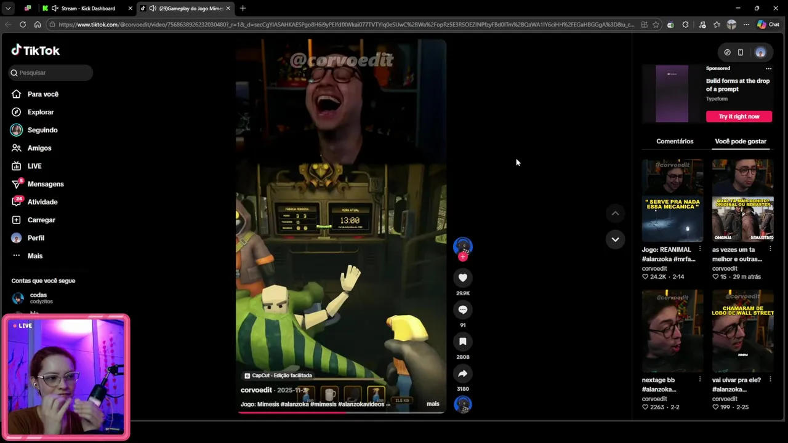Open the spinning sound disc icon

[463, 404]
